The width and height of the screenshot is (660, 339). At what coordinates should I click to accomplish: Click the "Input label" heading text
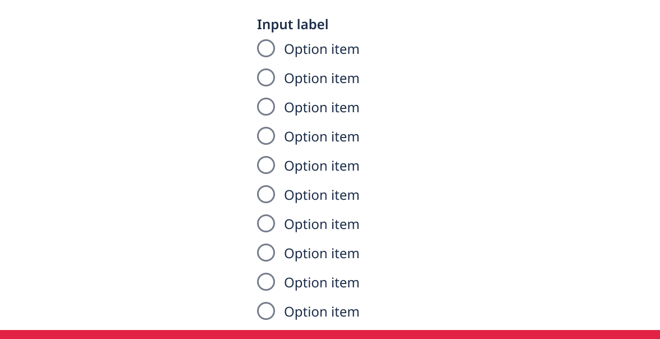tap(292, 25)
